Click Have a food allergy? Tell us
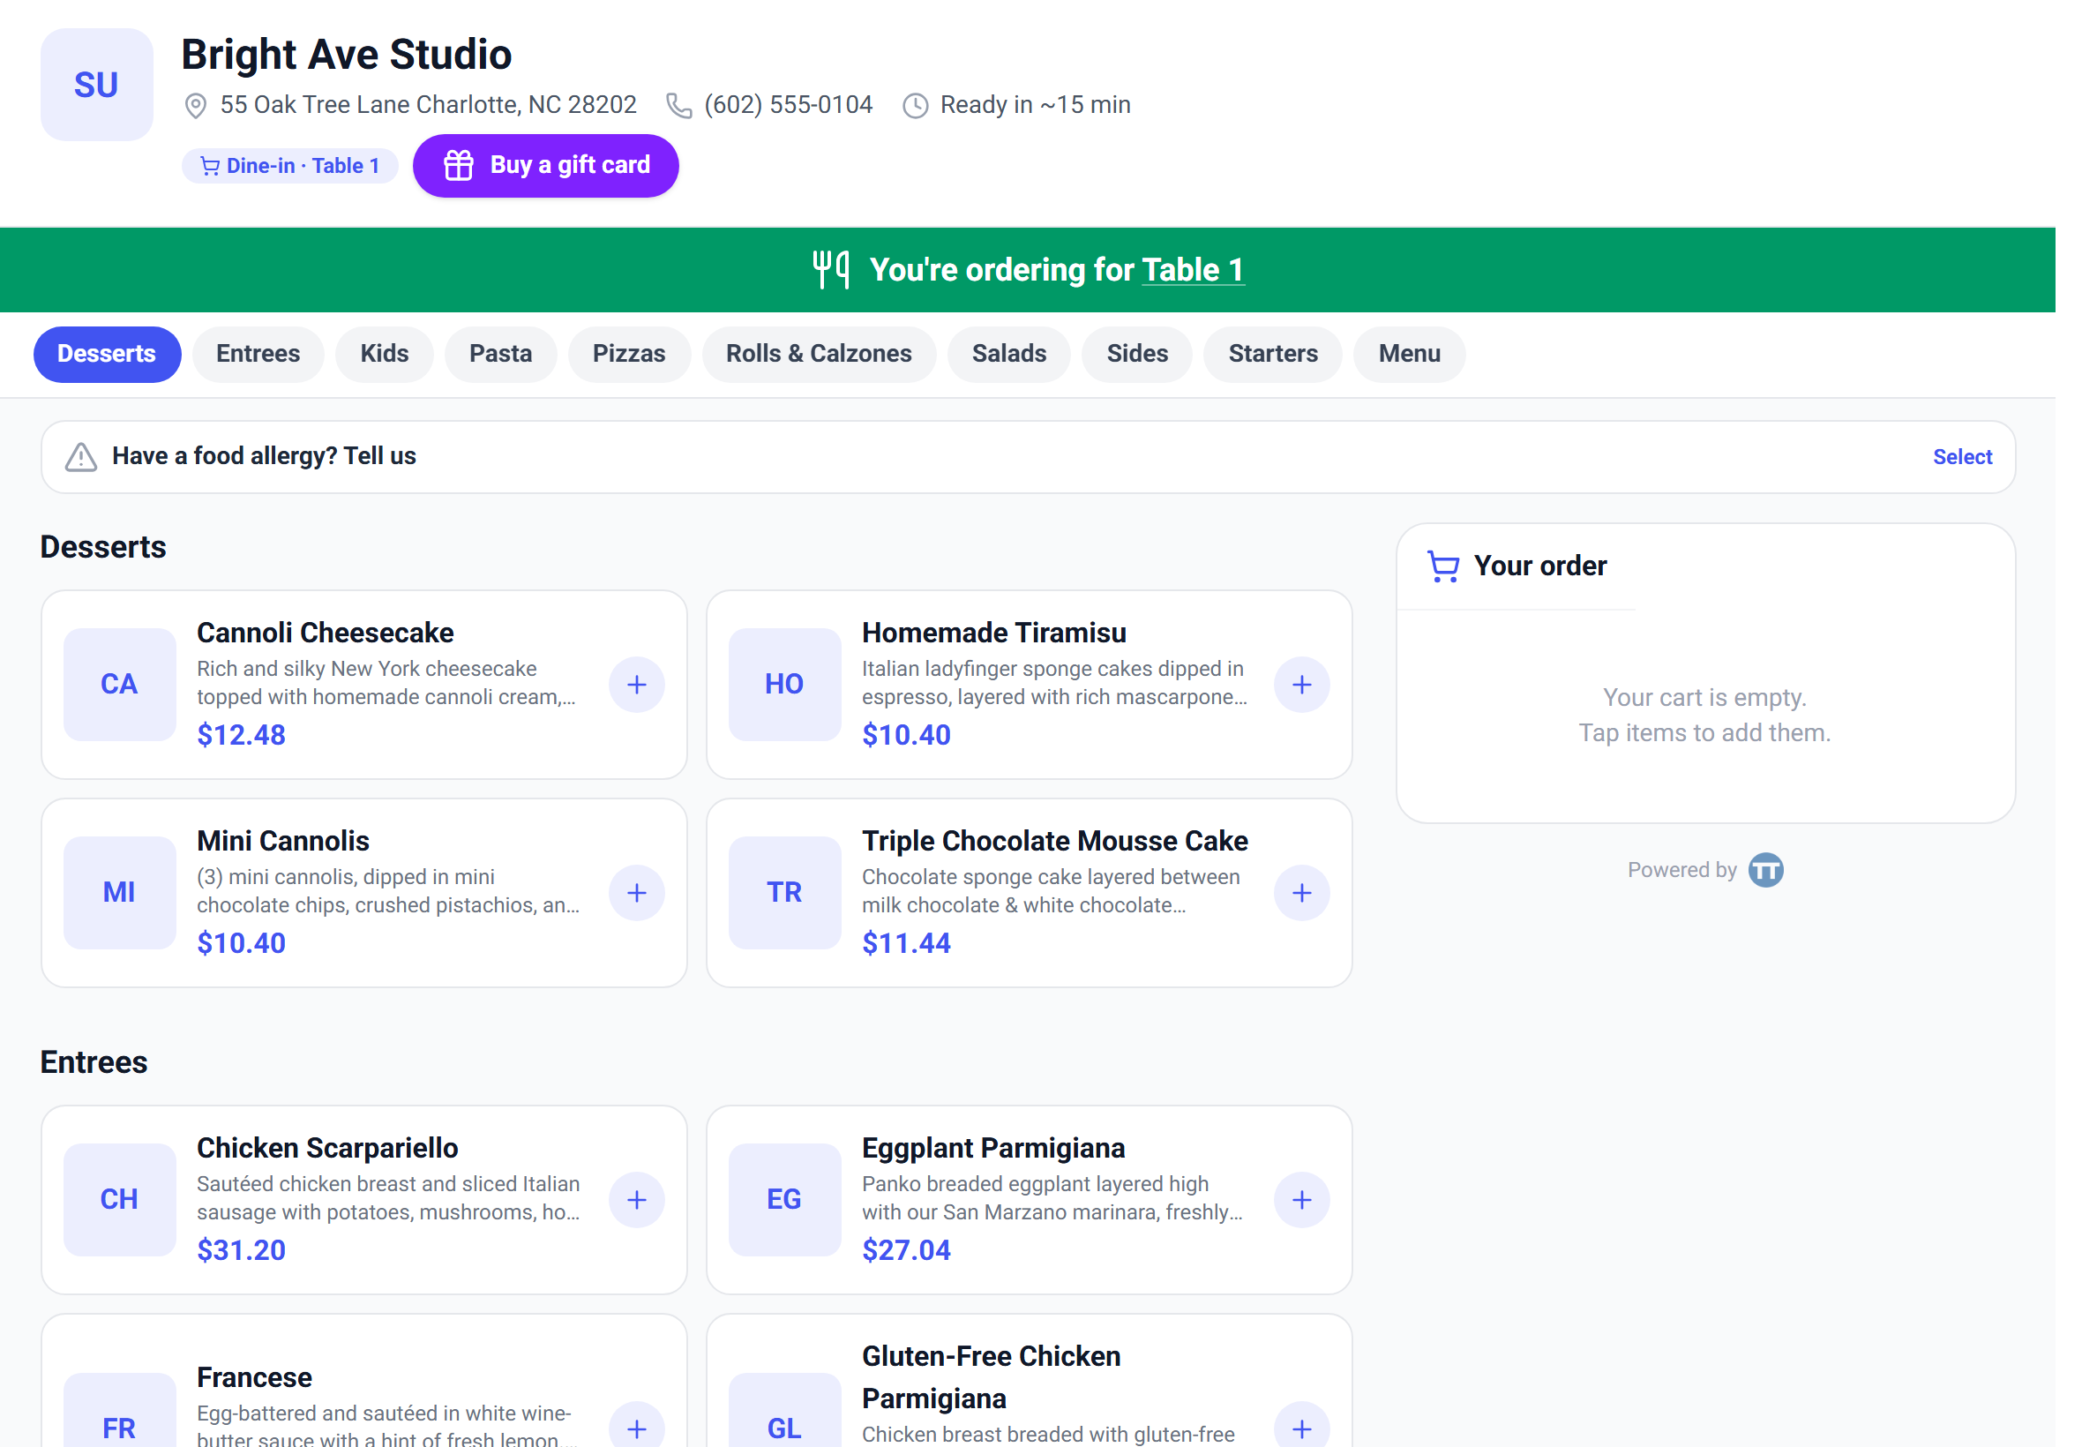This screenshot has height=1447, width=2082. click(264, 456)
